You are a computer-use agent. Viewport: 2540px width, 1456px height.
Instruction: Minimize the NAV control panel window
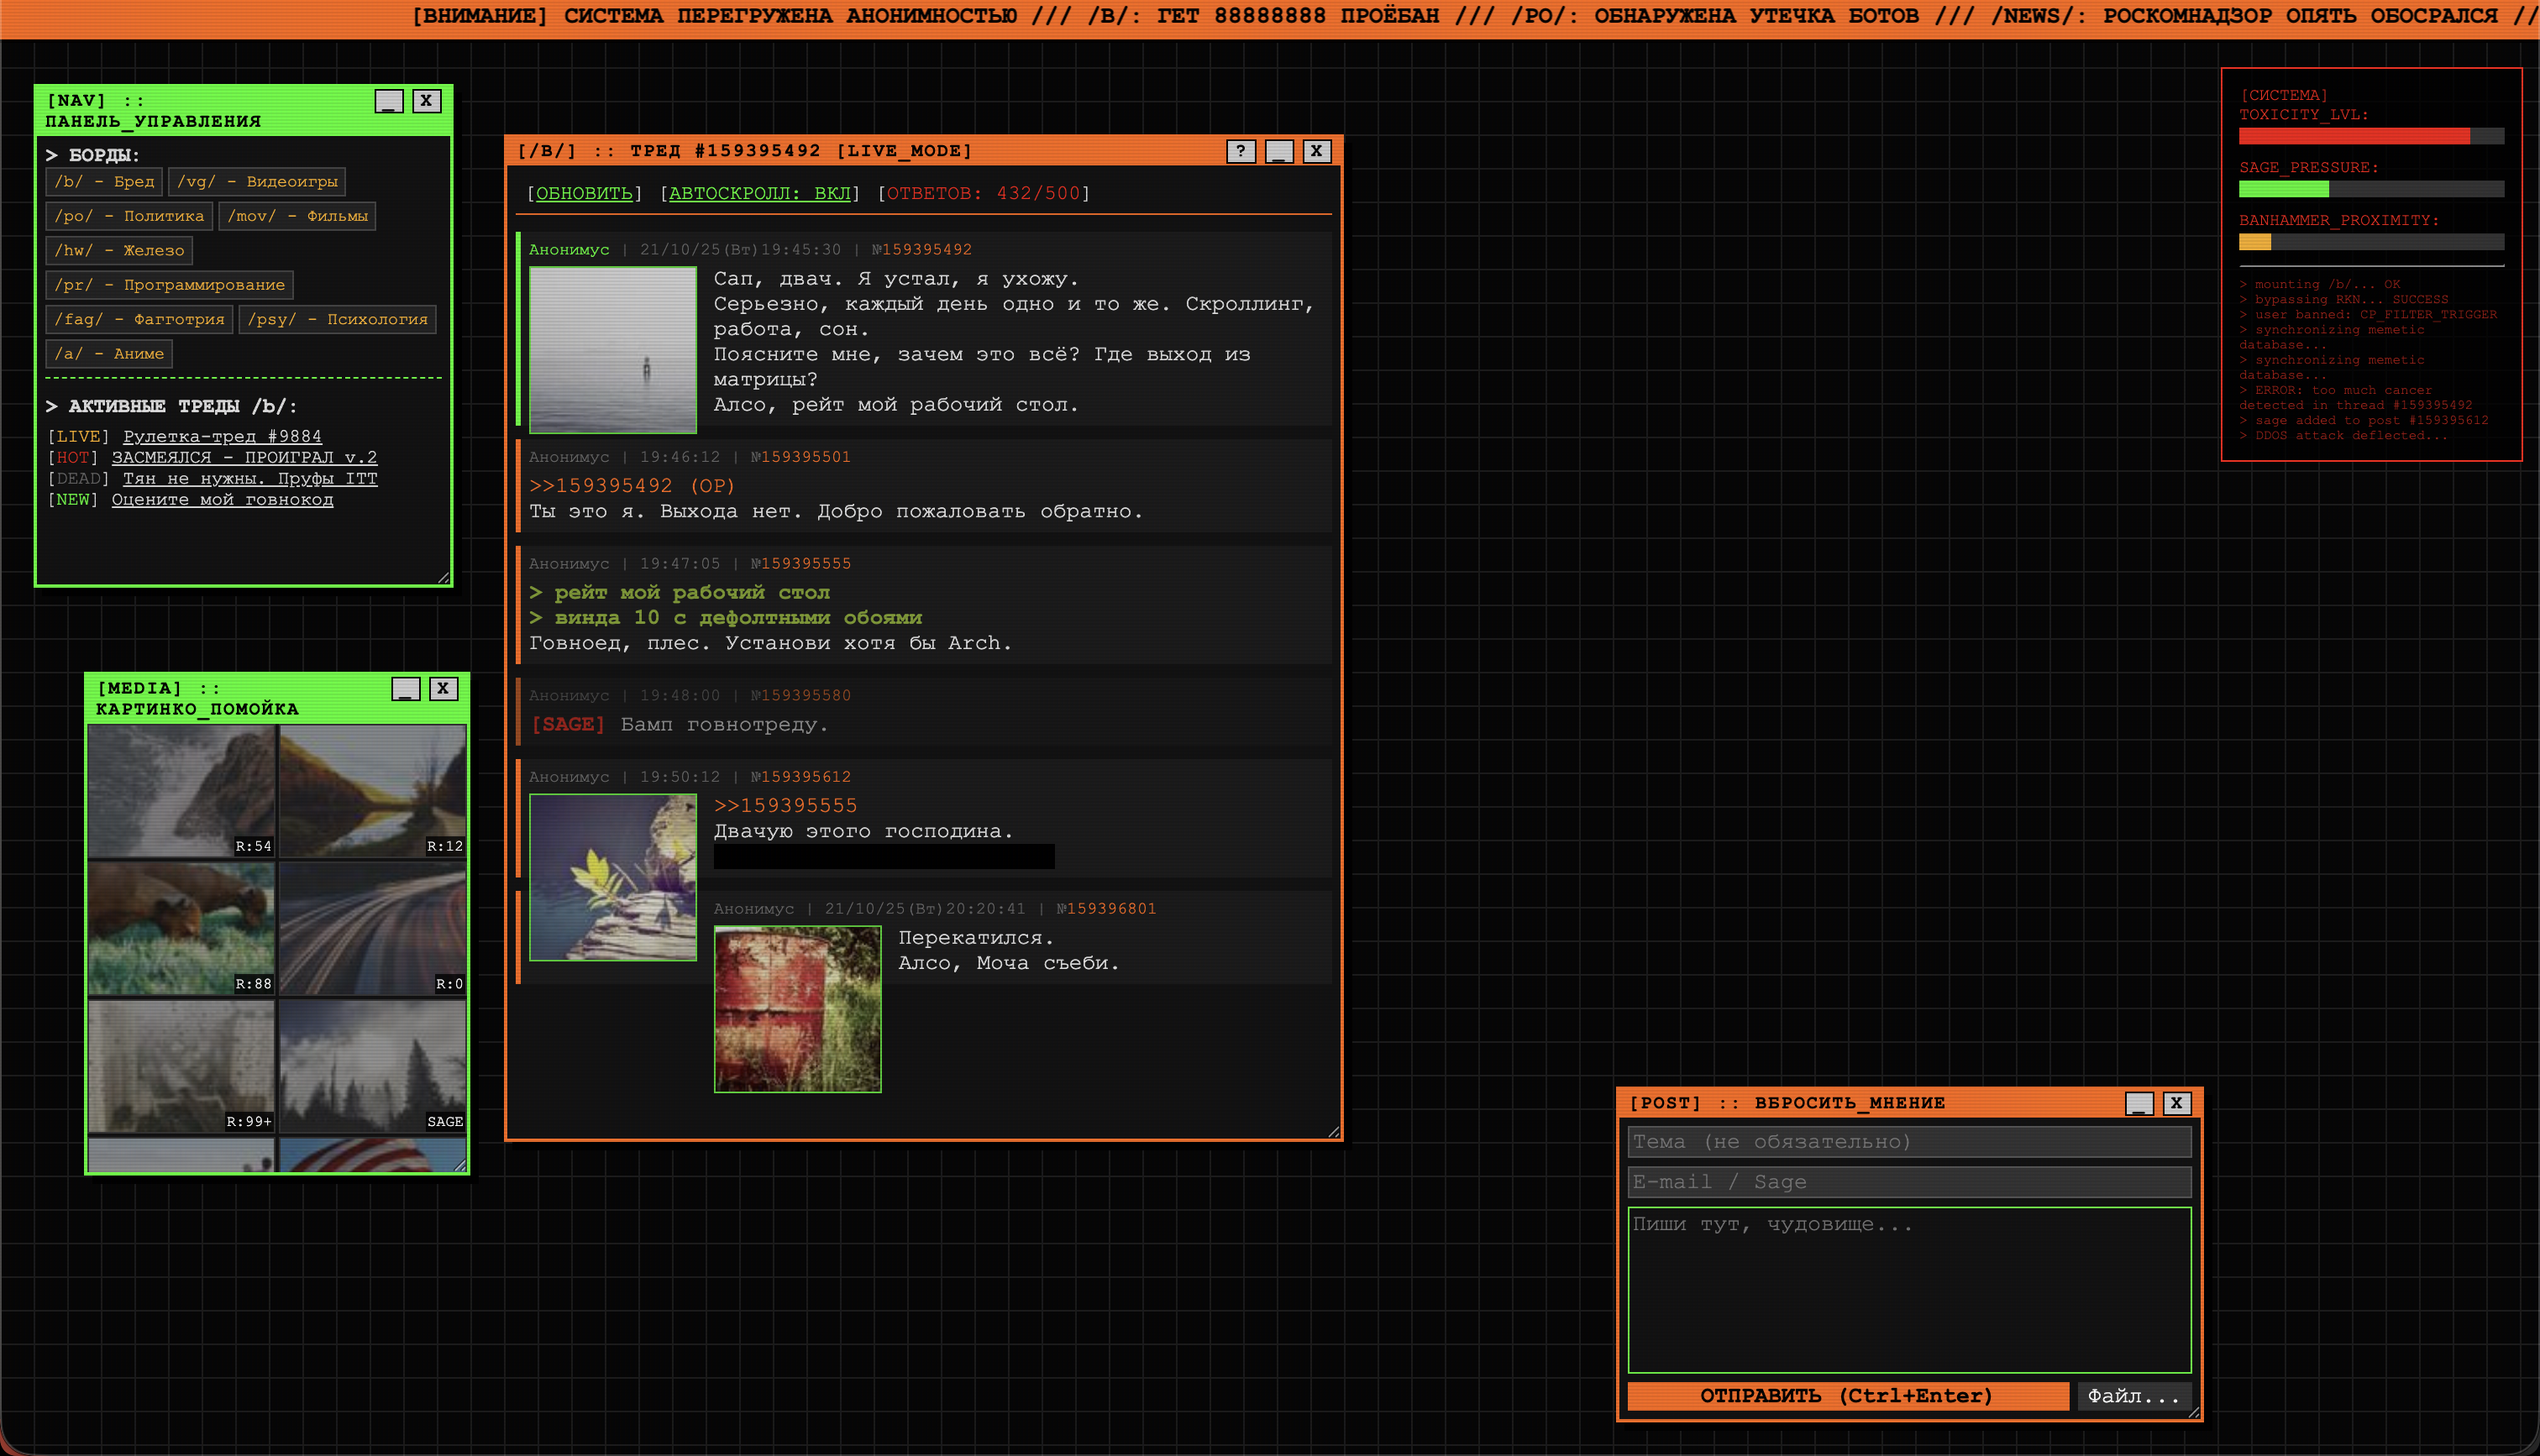tap(389, 101)
